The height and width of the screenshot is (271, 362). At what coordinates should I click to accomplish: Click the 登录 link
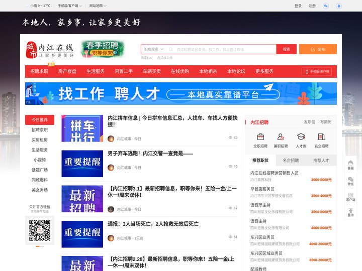pos(298,6)
